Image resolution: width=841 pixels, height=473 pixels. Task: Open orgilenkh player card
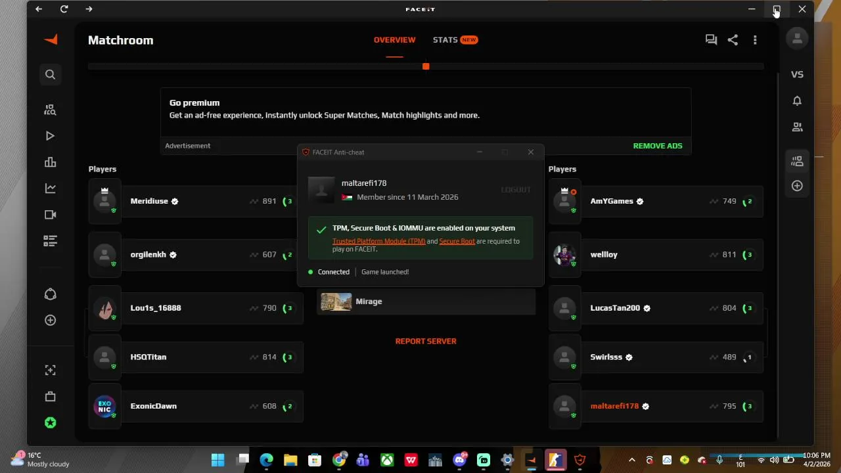pyautogui.click(x=196, y=254)
